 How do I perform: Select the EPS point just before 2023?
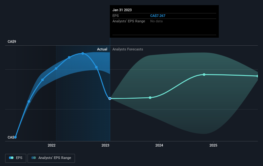point(96,67)
